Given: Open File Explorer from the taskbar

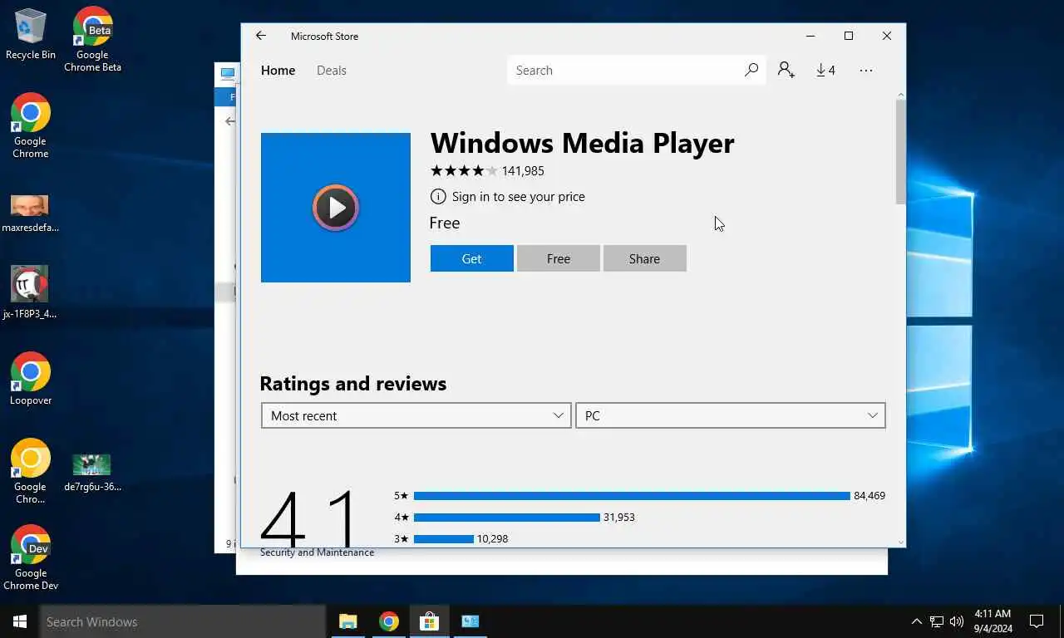Looking at the screenshot, I should pos(347,621).
